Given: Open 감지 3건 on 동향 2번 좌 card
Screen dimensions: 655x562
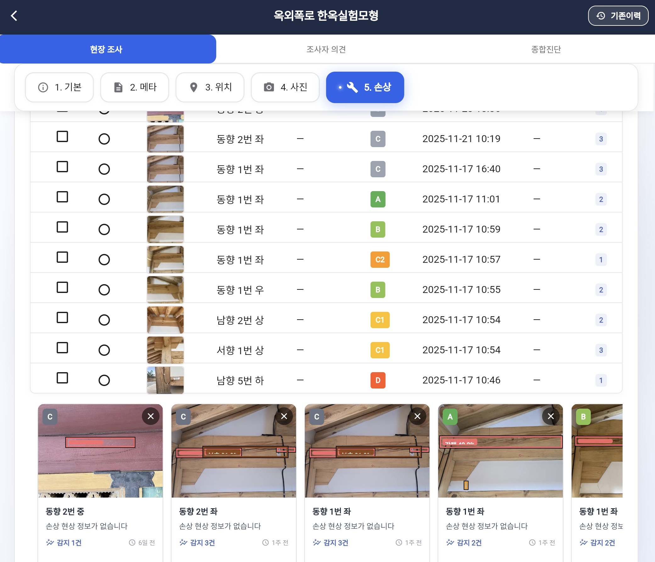Looking at the screenshot, I should coord(197,543).
